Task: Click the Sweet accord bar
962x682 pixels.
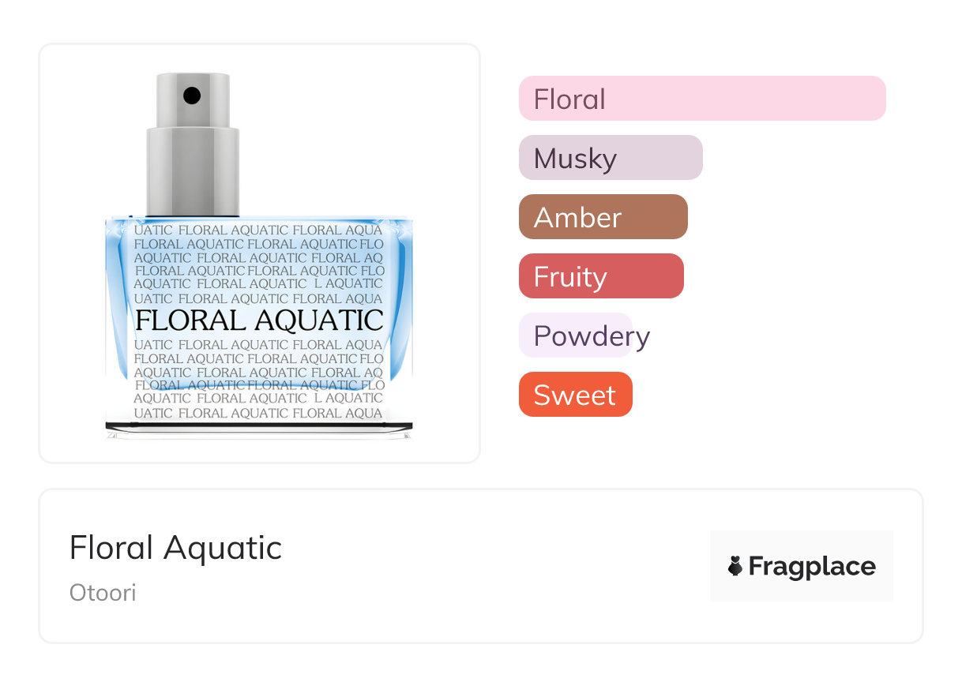Action: tap(575, 395)
